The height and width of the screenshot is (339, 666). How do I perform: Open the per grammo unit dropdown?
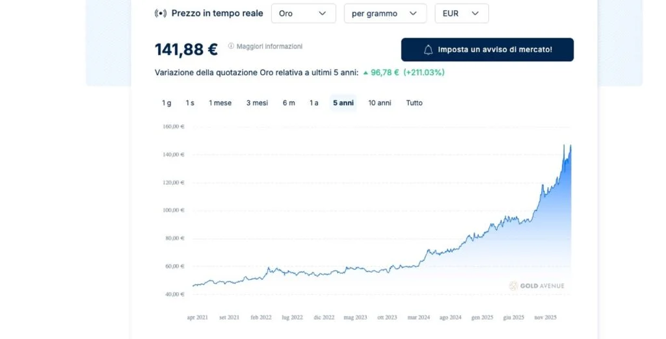click(385, 14)
